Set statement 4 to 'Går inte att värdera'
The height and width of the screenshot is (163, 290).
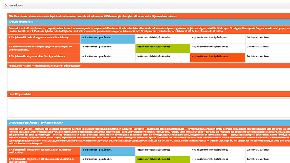click(267, 151)
